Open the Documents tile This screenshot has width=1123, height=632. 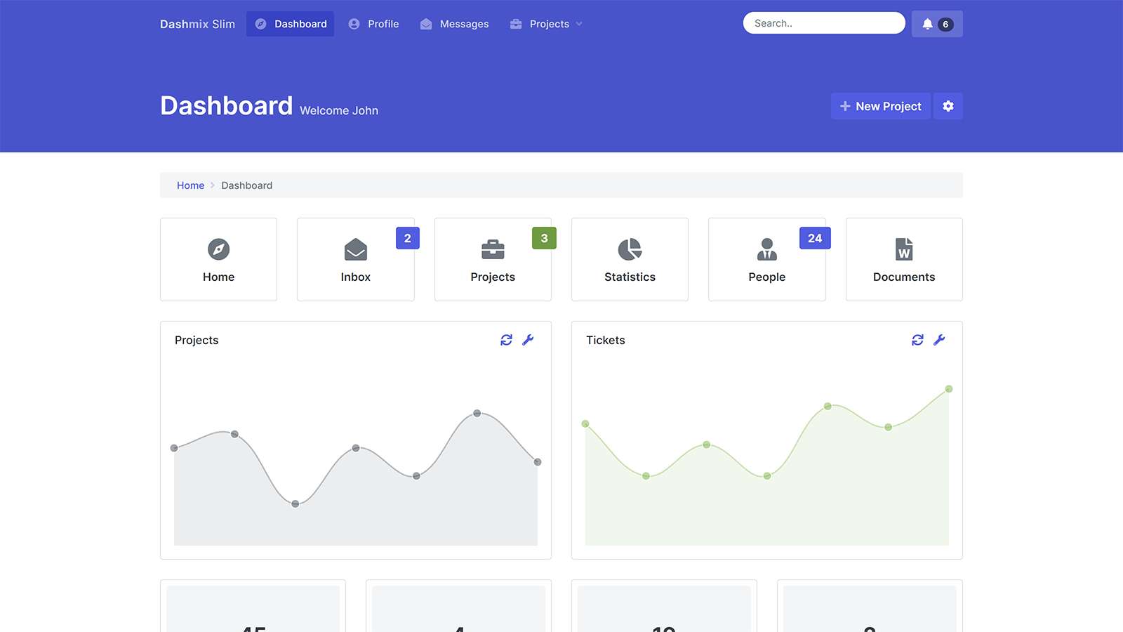click(904, 259)
